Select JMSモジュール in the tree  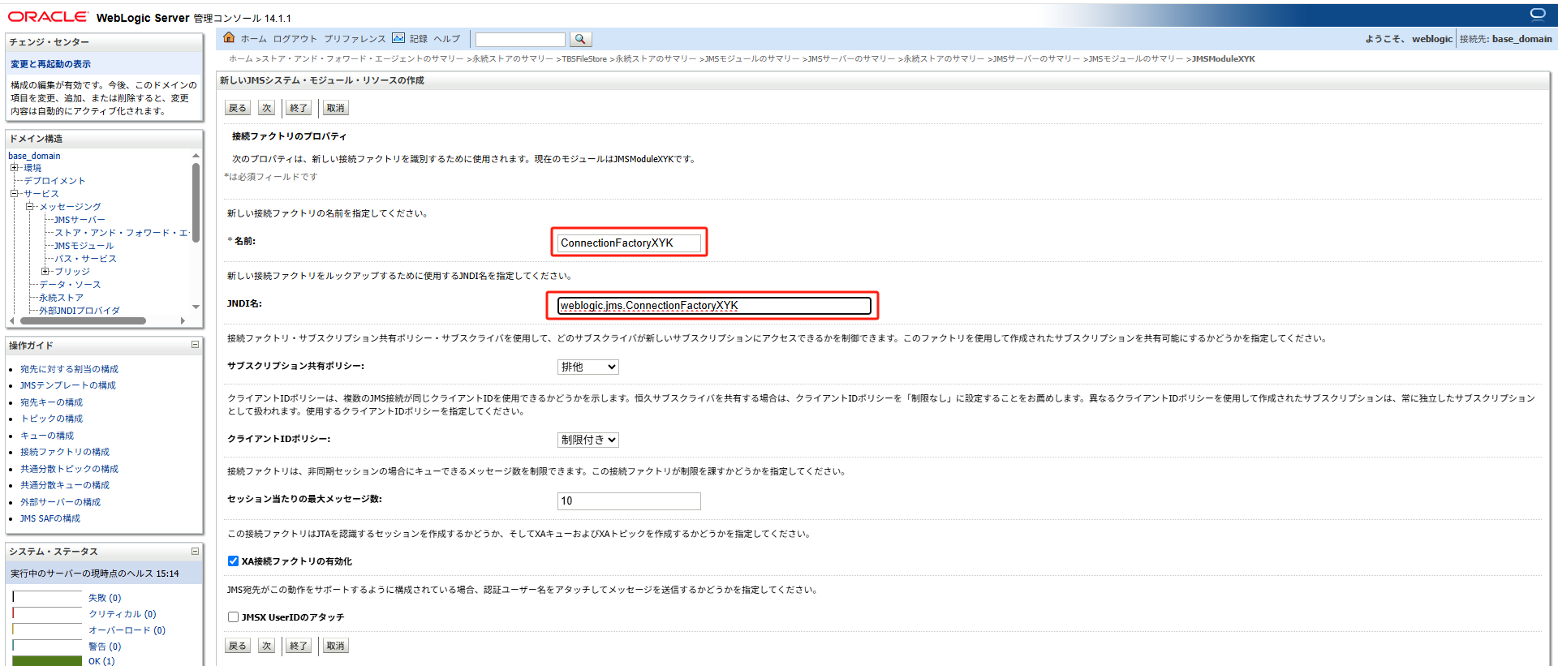84,246
